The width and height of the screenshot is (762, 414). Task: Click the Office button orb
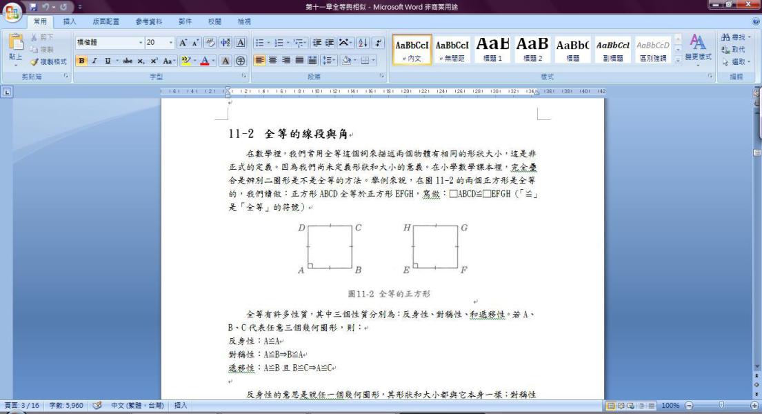pos(12,11)
